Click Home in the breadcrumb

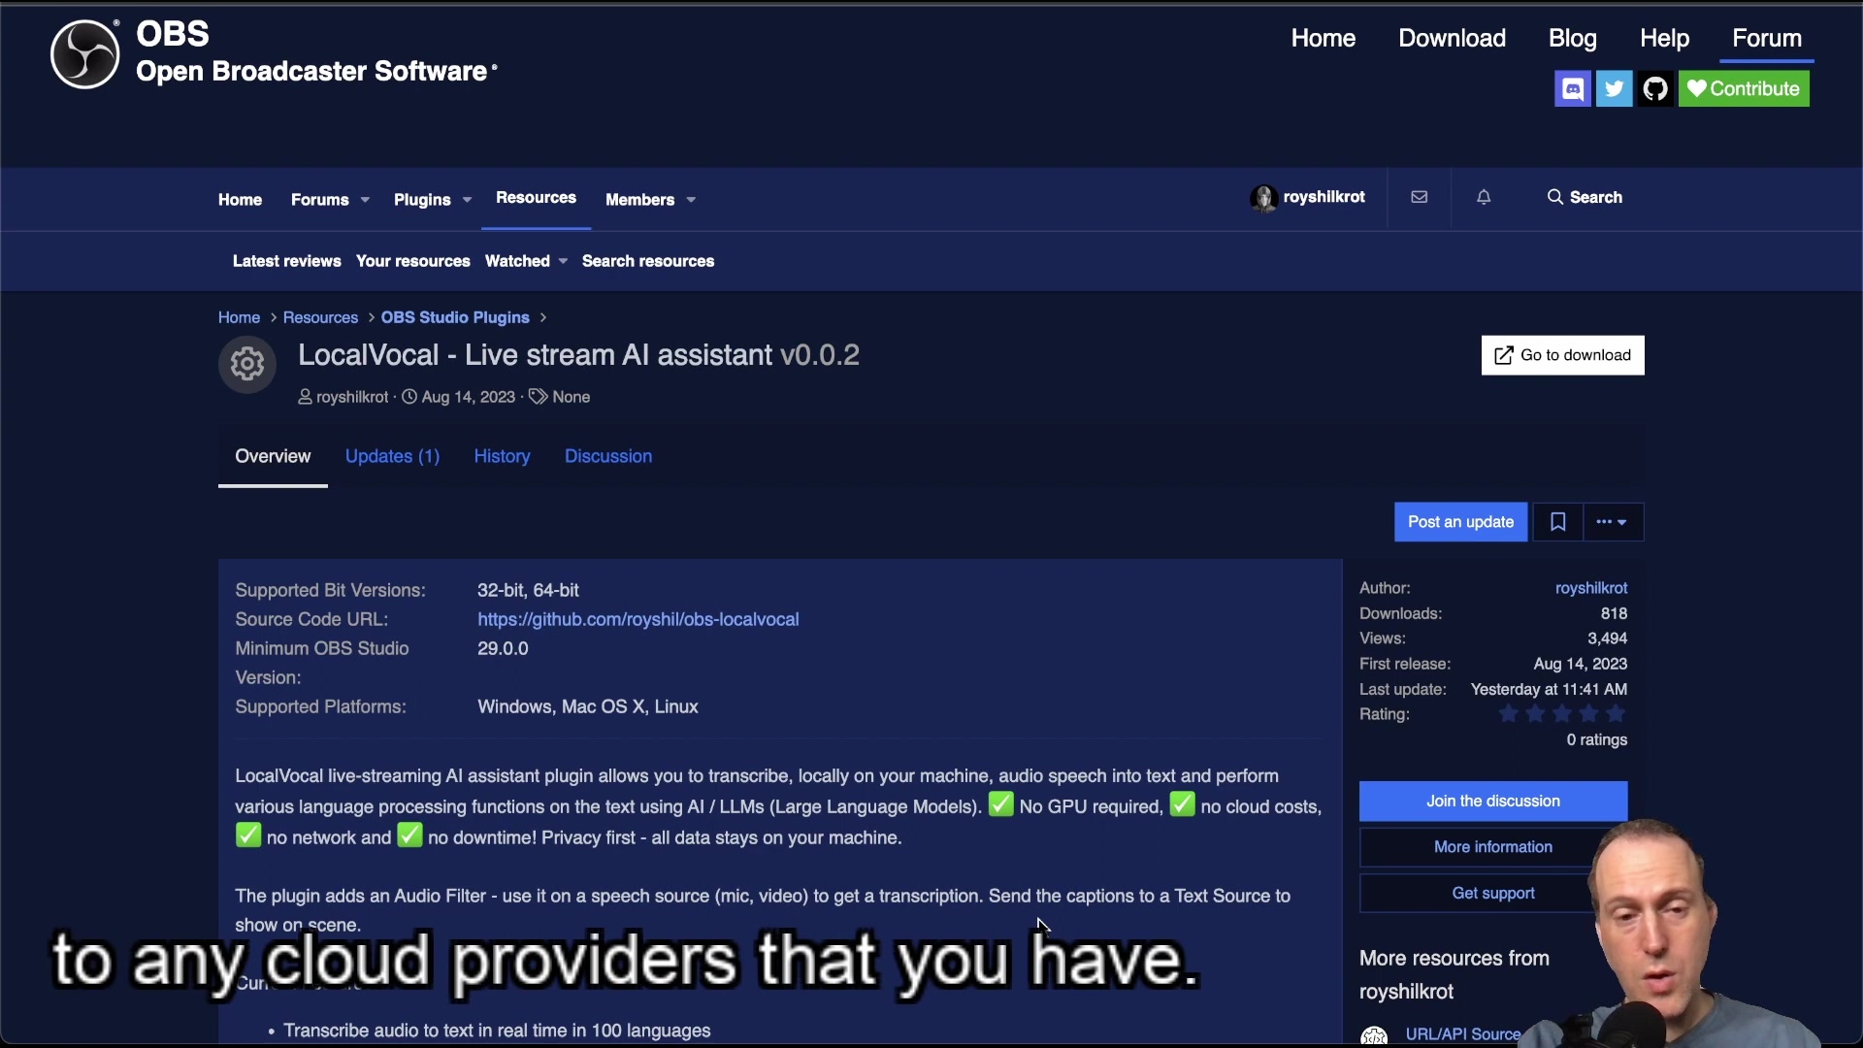click(x=239, y=318)
